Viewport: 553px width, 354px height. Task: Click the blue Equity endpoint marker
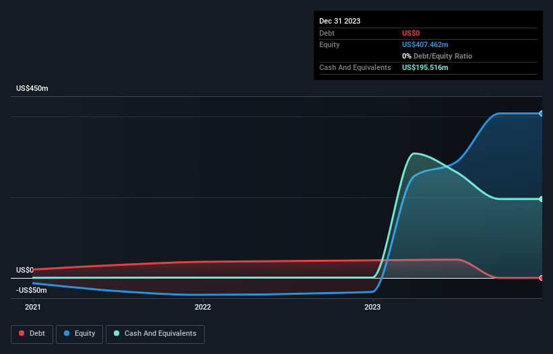542,114
